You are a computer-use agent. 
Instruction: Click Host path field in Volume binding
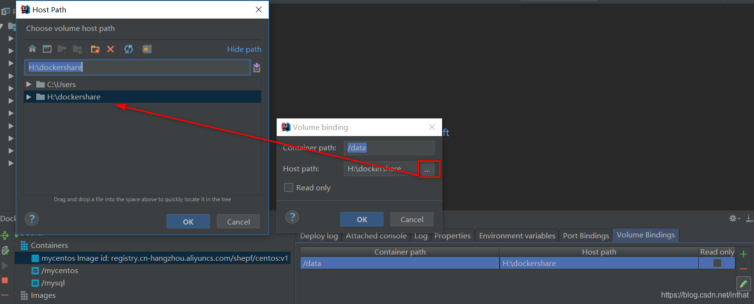click(380, 169)
